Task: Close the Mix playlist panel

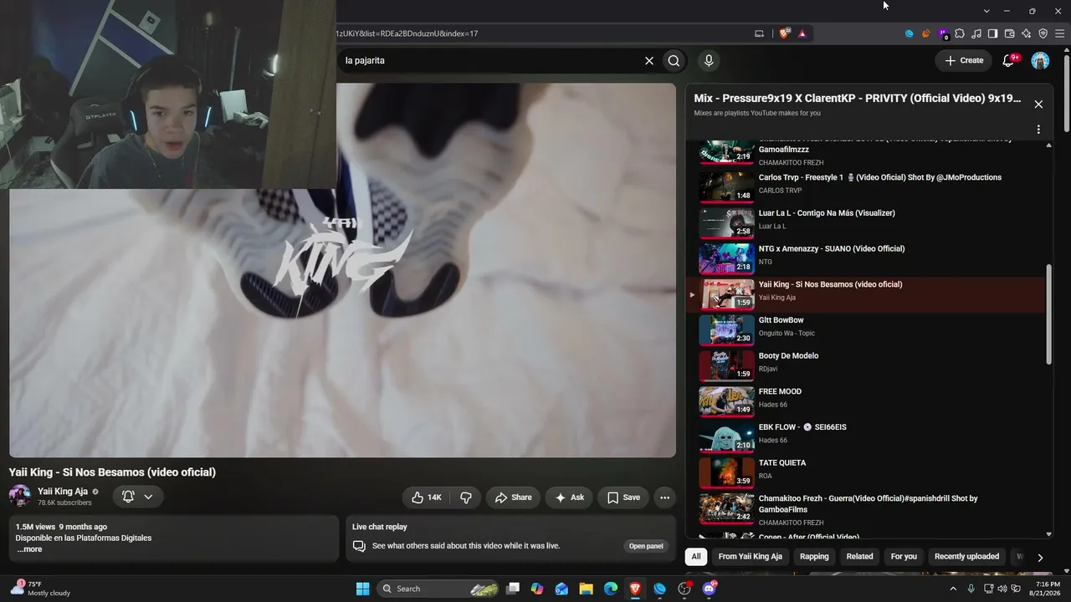Action: (x=1038, y=105)
